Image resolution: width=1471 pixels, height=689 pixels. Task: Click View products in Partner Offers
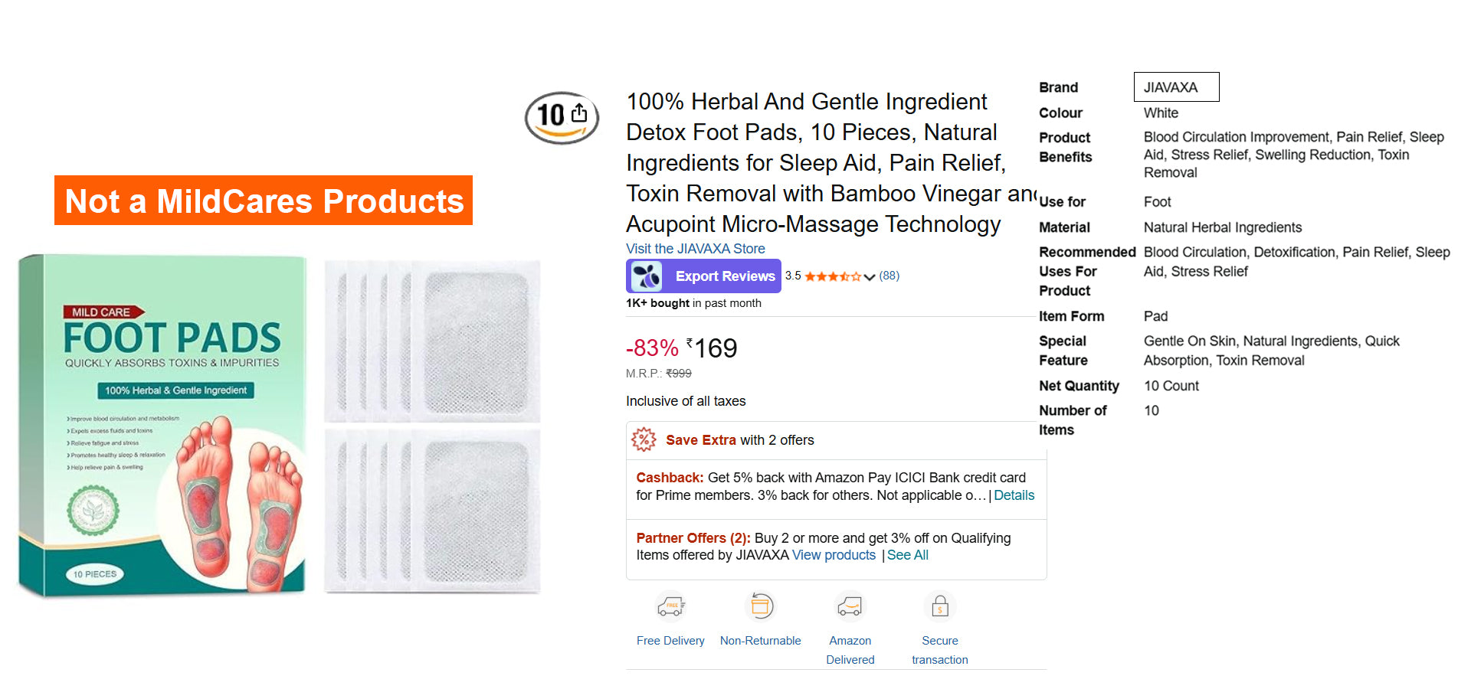(x=834, y=555)
